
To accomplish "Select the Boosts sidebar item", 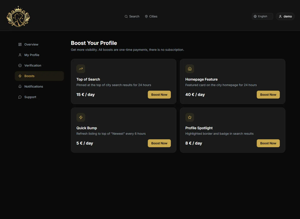I will click(39, 76).
